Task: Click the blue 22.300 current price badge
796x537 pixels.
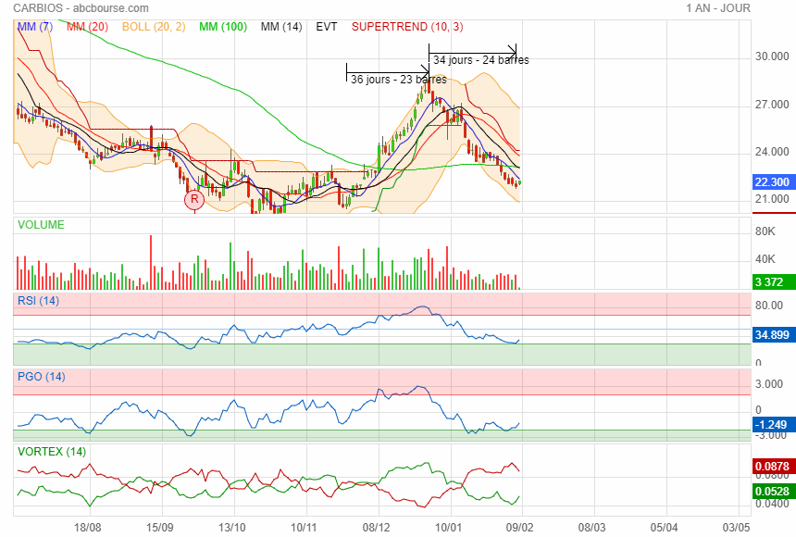Action: coord(772,181)
